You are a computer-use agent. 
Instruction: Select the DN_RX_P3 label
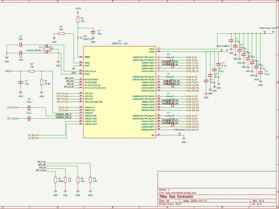pyautogui.click(x=193, y=107)
